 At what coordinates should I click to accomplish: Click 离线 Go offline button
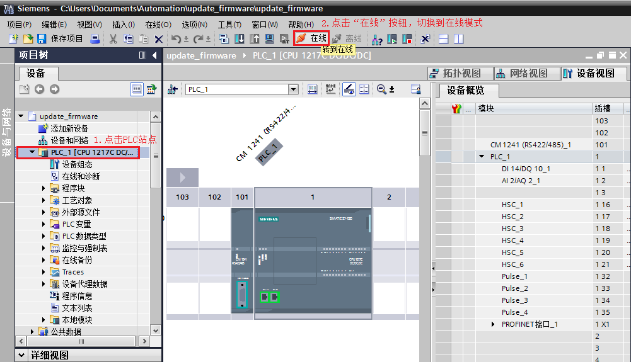coord(347,38)
